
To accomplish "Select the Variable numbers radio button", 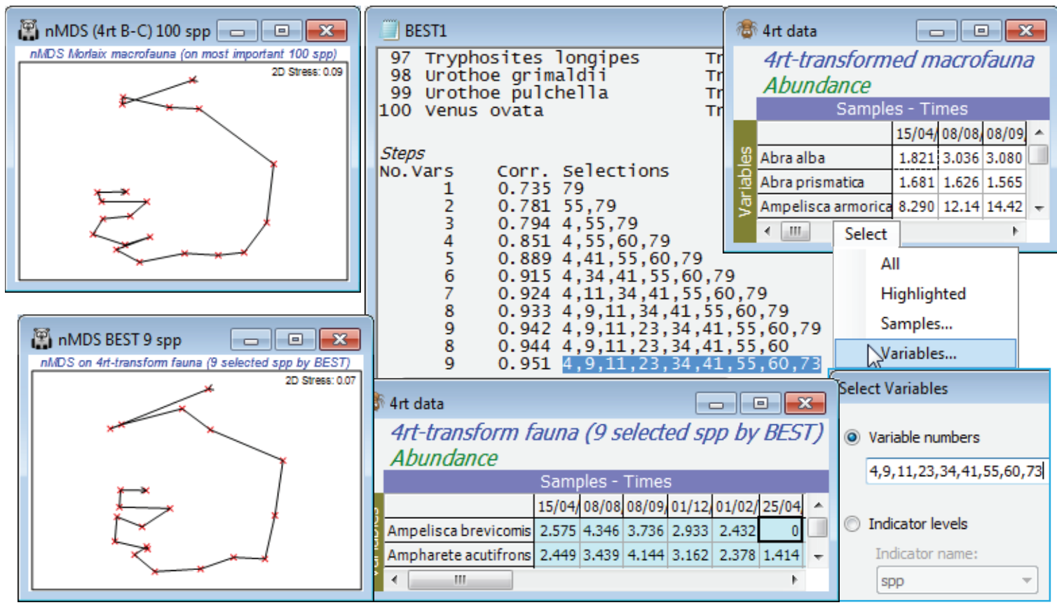I will [852, 438].
